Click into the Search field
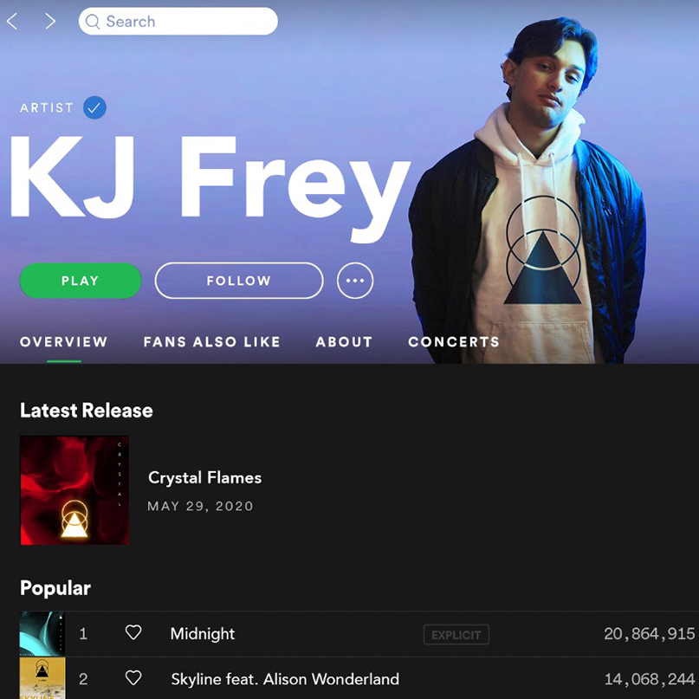699x699 pixels. pos(178,22)
